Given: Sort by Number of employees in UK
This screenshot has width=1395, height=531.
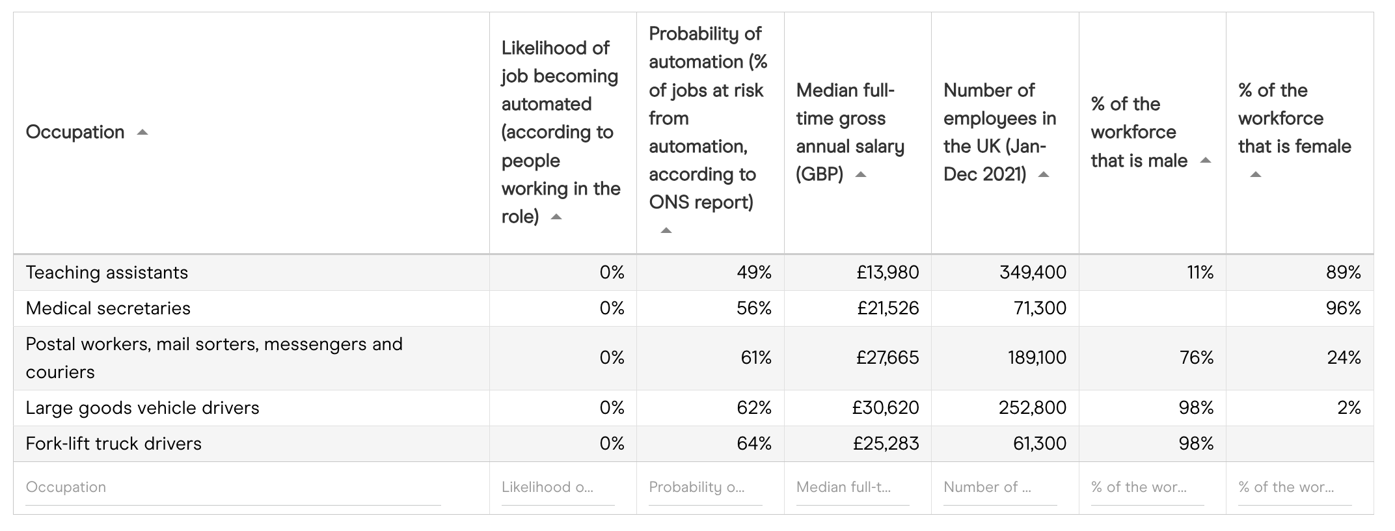Looking at the screenshot, I should (1044, 174).
